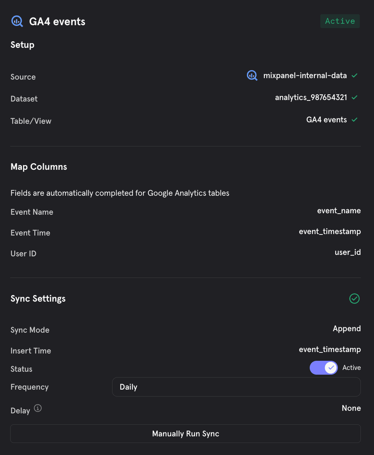Viewport: 374px width, 455px height.
Task: Click the mixpanel-internal-data source name
Action: [x=305, y=76]
